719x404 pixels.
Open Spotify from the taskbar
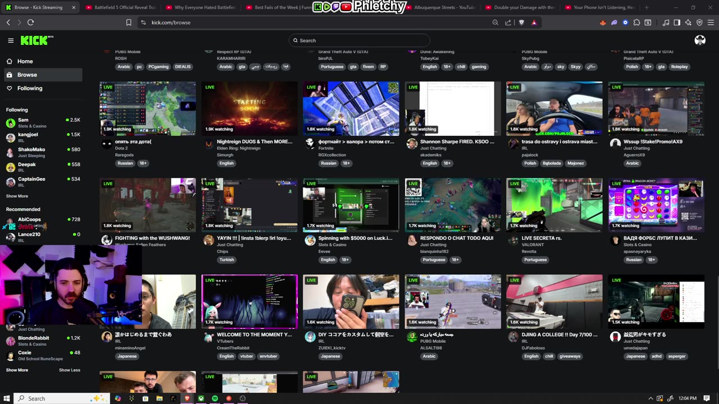215,398
